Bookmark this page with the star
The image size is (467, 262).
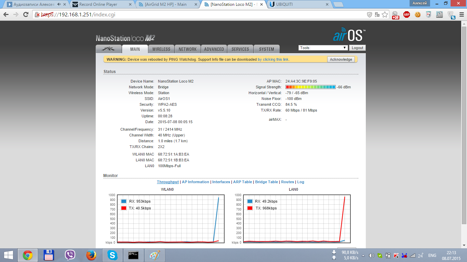coord(385,15)
